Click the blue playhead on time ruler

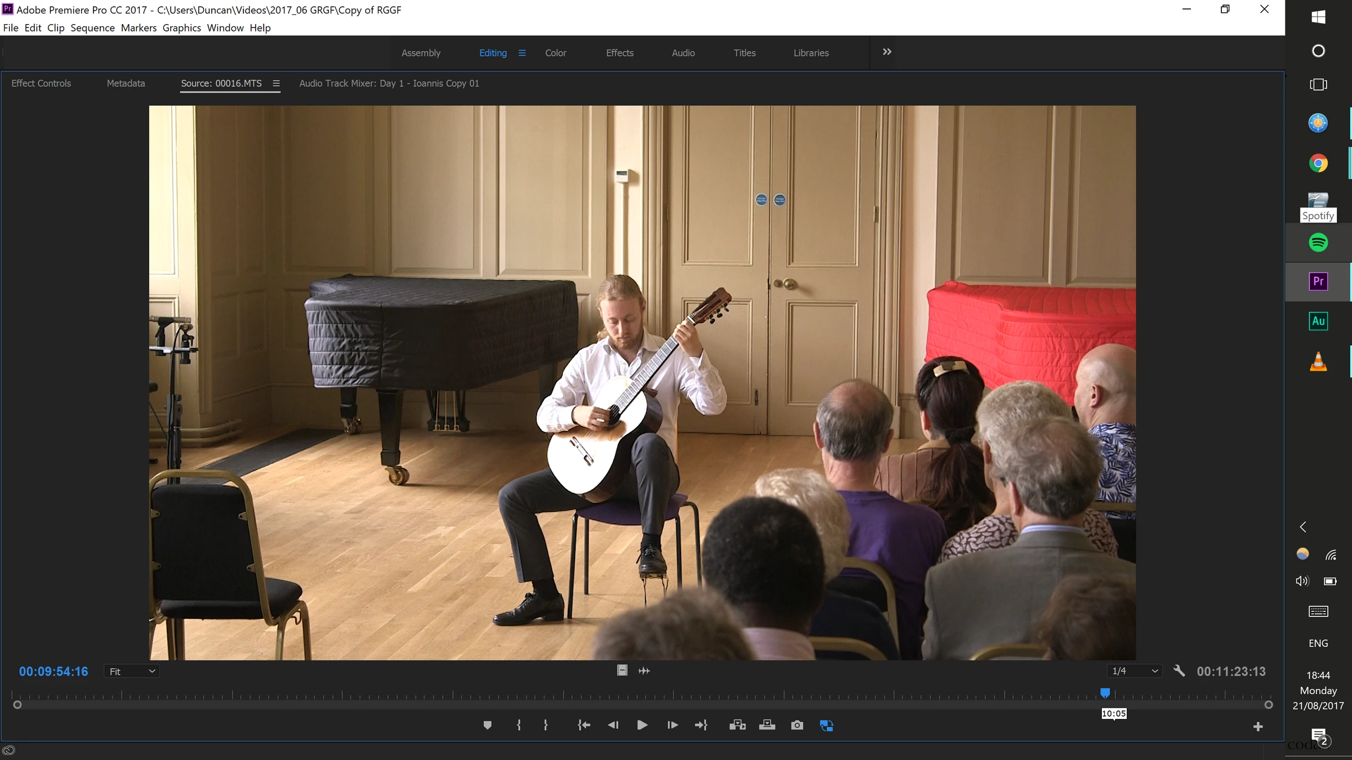(x=1105, y=692)
